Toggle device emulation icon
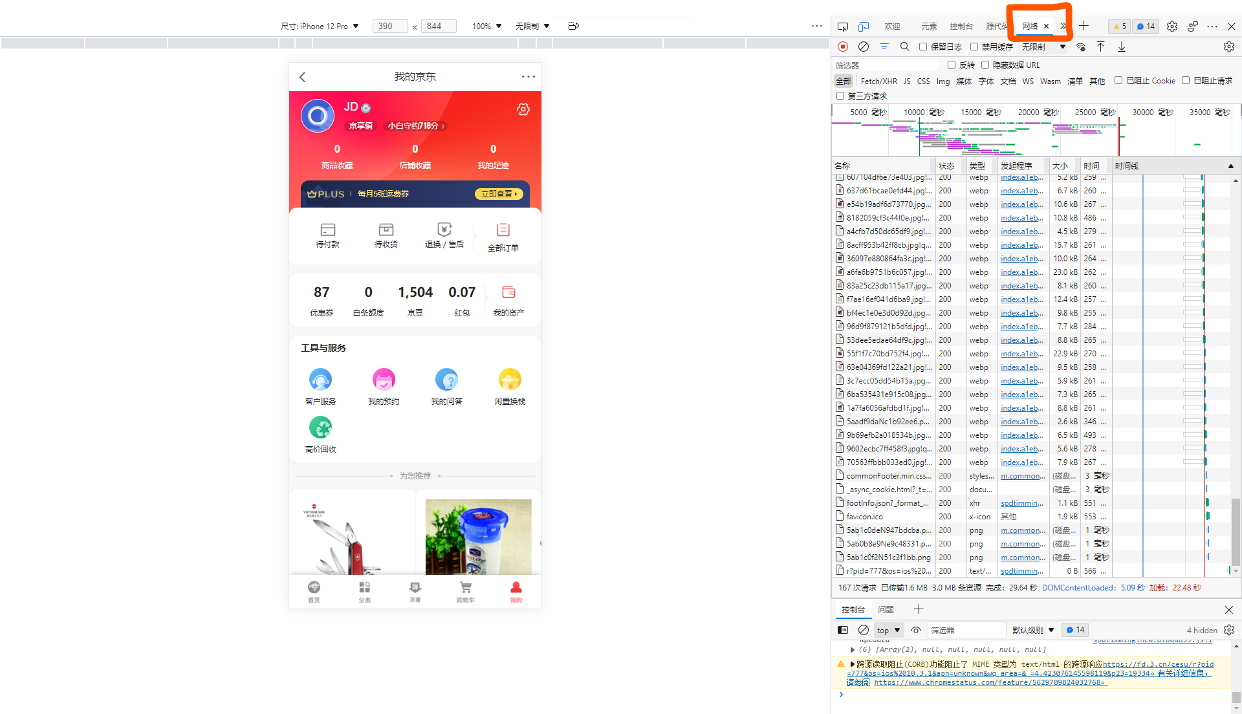The image size is (1242, 714). [864, 27]
